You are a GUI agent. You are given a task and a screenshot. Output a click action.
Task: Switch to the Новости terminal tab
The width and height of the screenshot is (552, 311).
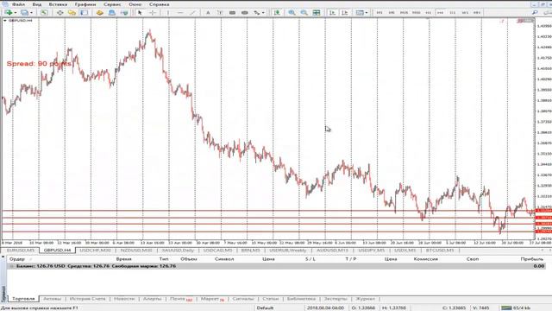pyautogui.click(x=124, y=299)
